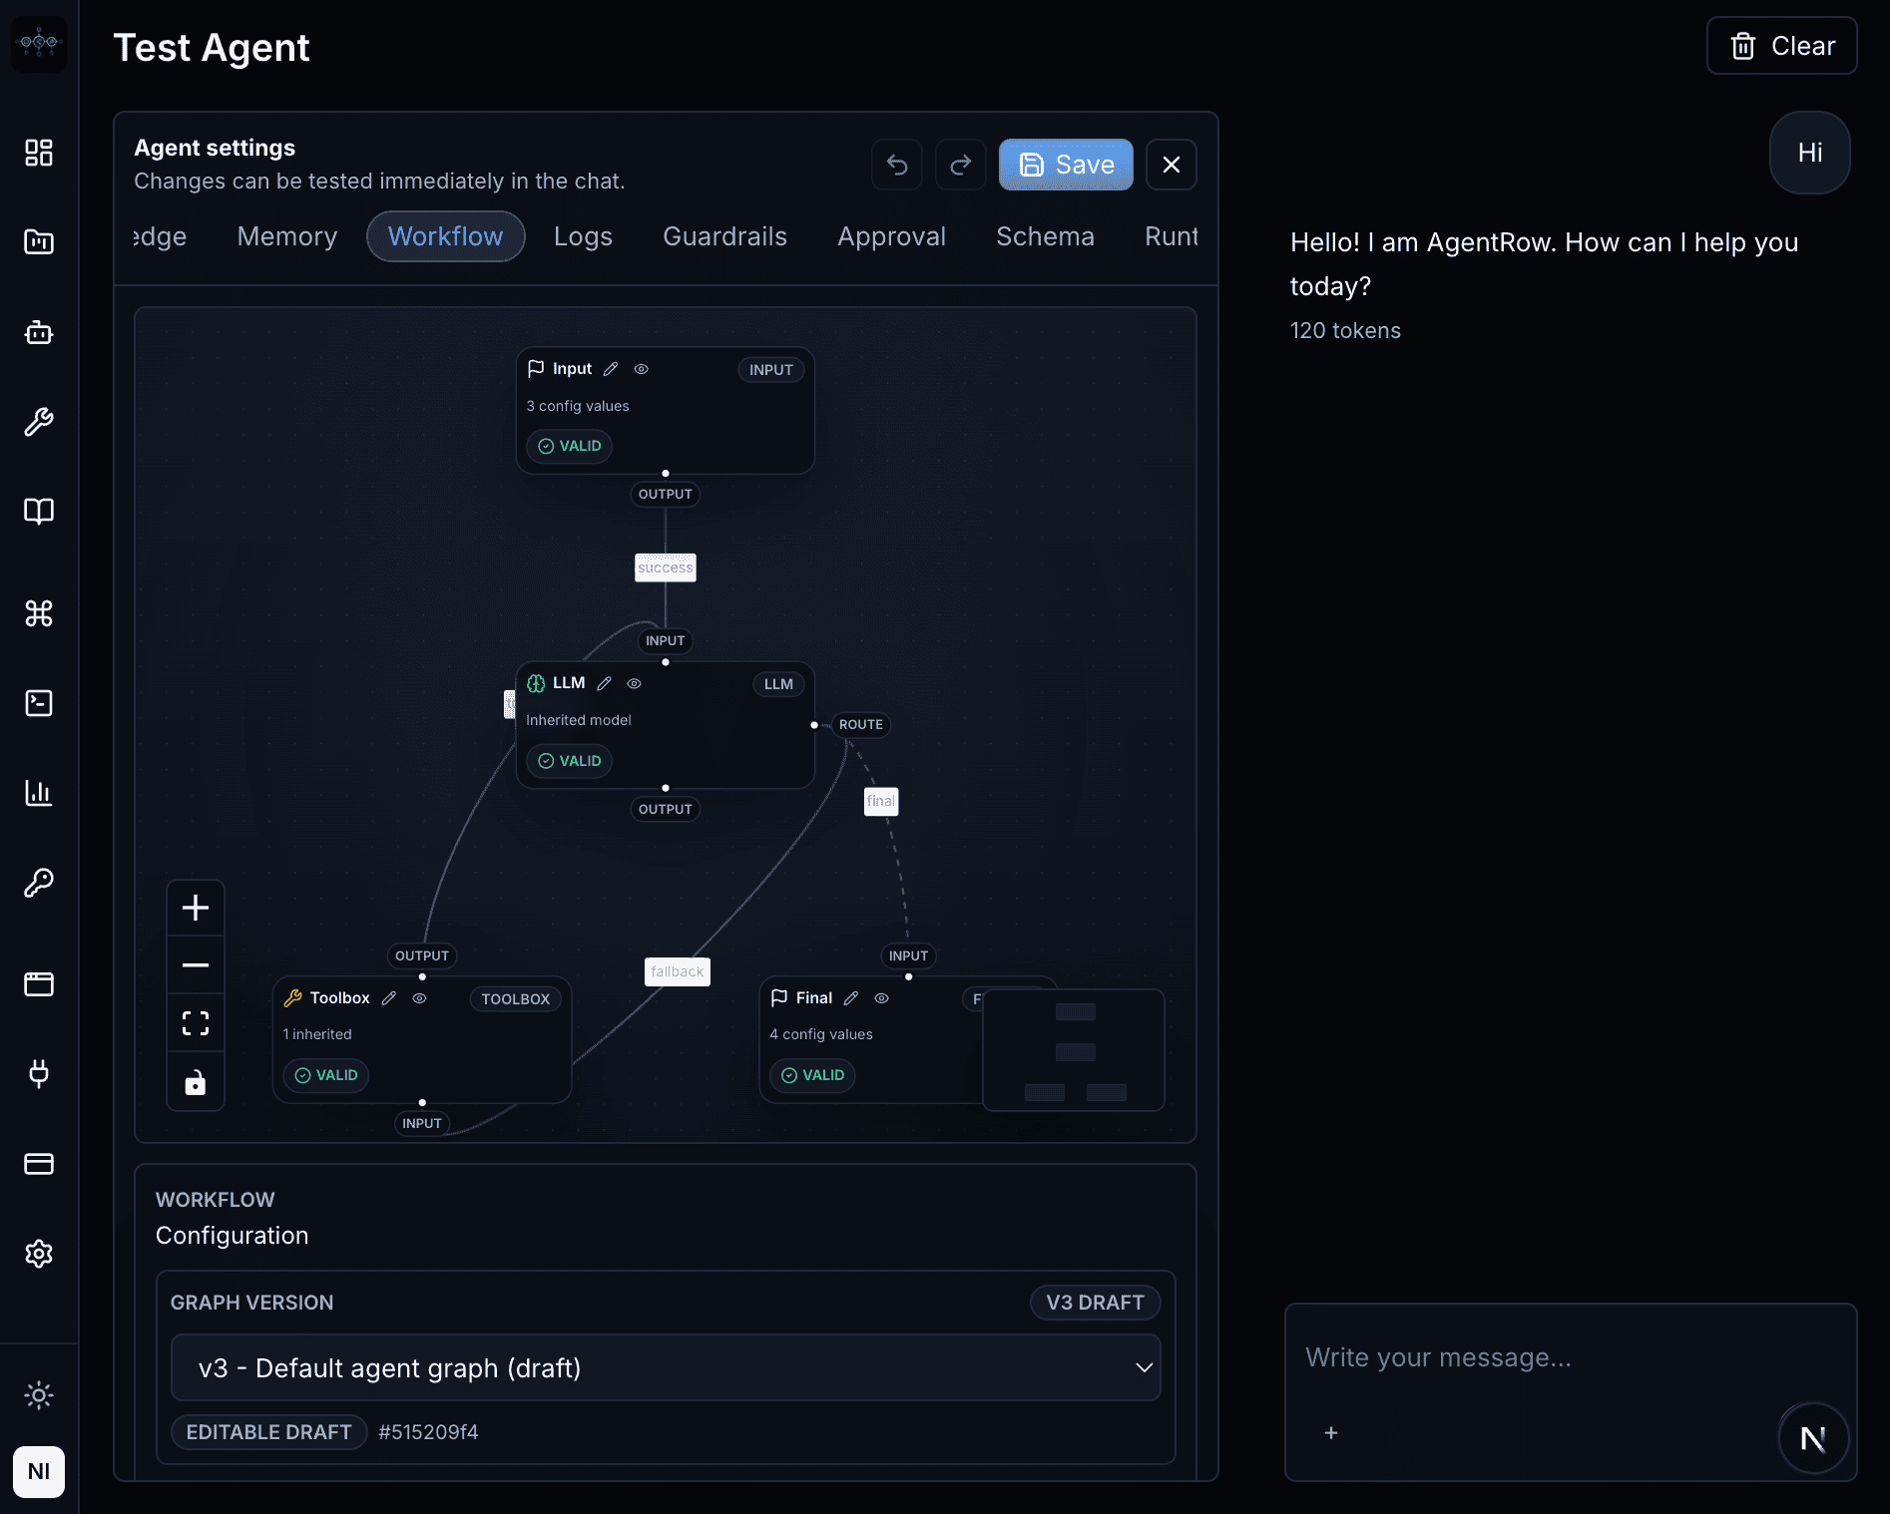Open the browser window icon in sidebar
The image size is (1890, 1514).
pyautogui.click(x=39, y=984)
